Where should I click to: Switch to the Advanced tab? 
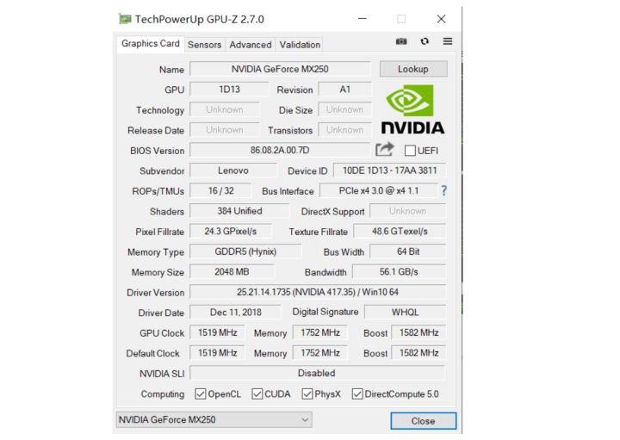click(251, 45)
